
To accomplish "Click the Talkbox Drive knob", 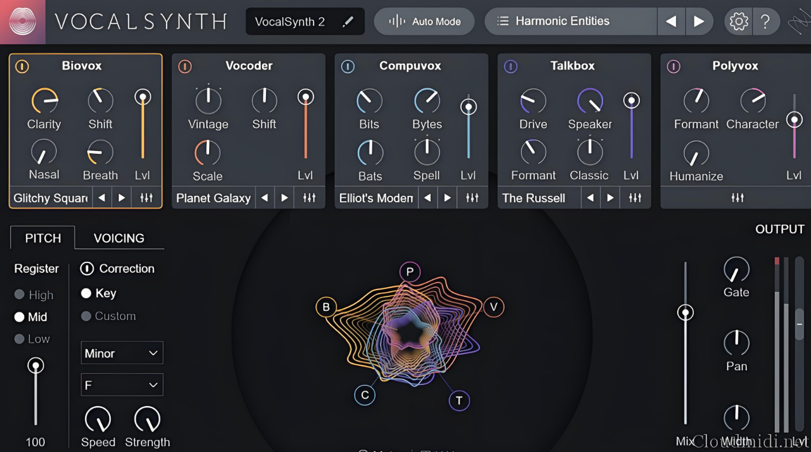I will pos(533,101).
